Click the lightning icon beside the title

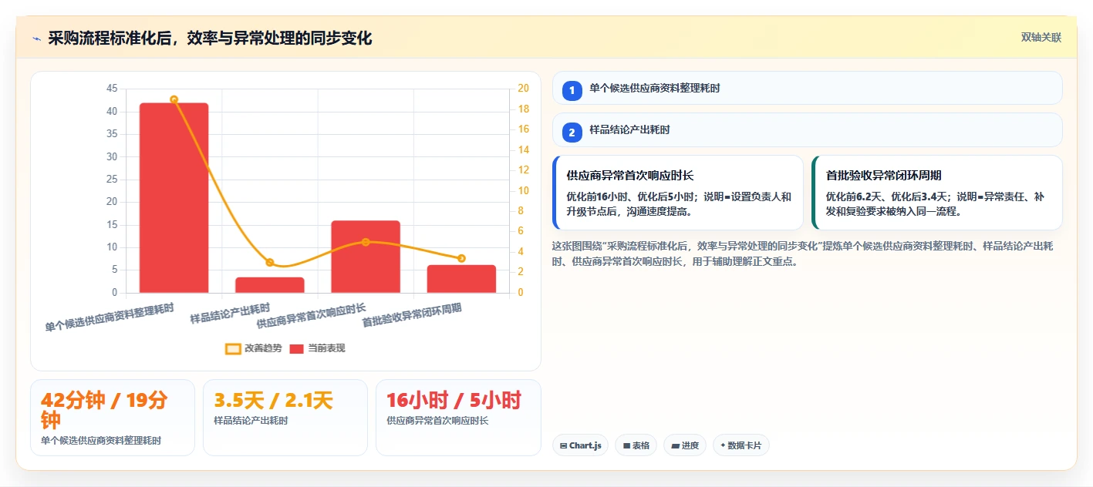tap(36, 39)
